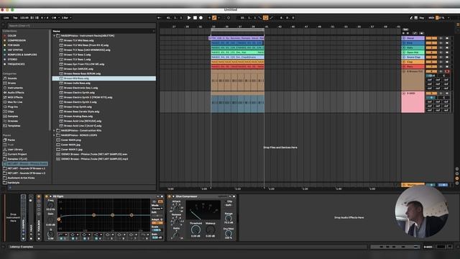Open the Plug-Ins category
The width and height of the screenshot is (460, 259).
(13, 107)
